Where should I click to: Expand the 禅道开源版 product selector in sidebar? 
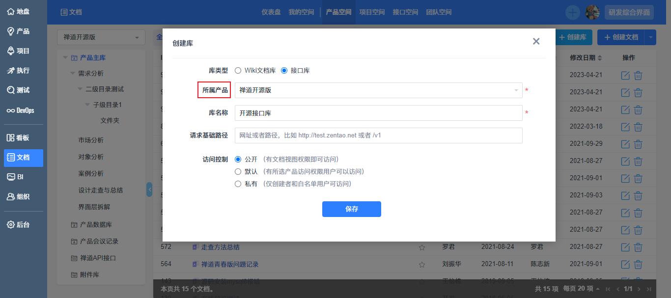click(101, 38)
